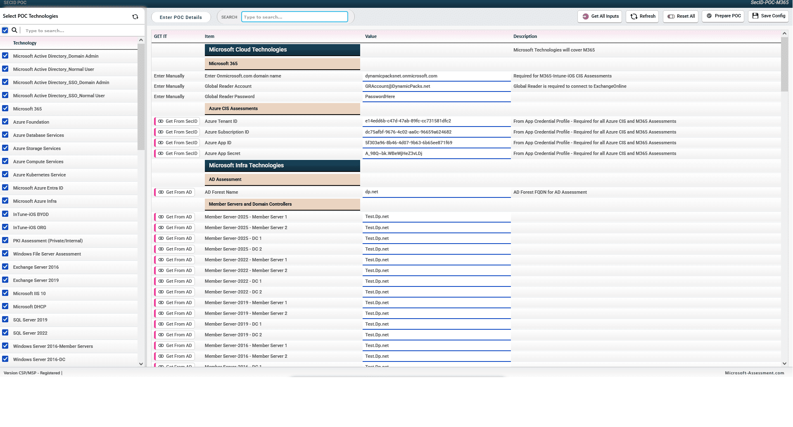Screen dimensions: 793x427
Task: Click eye icon for Azure Subscription ID
Action: coord(161,132)
